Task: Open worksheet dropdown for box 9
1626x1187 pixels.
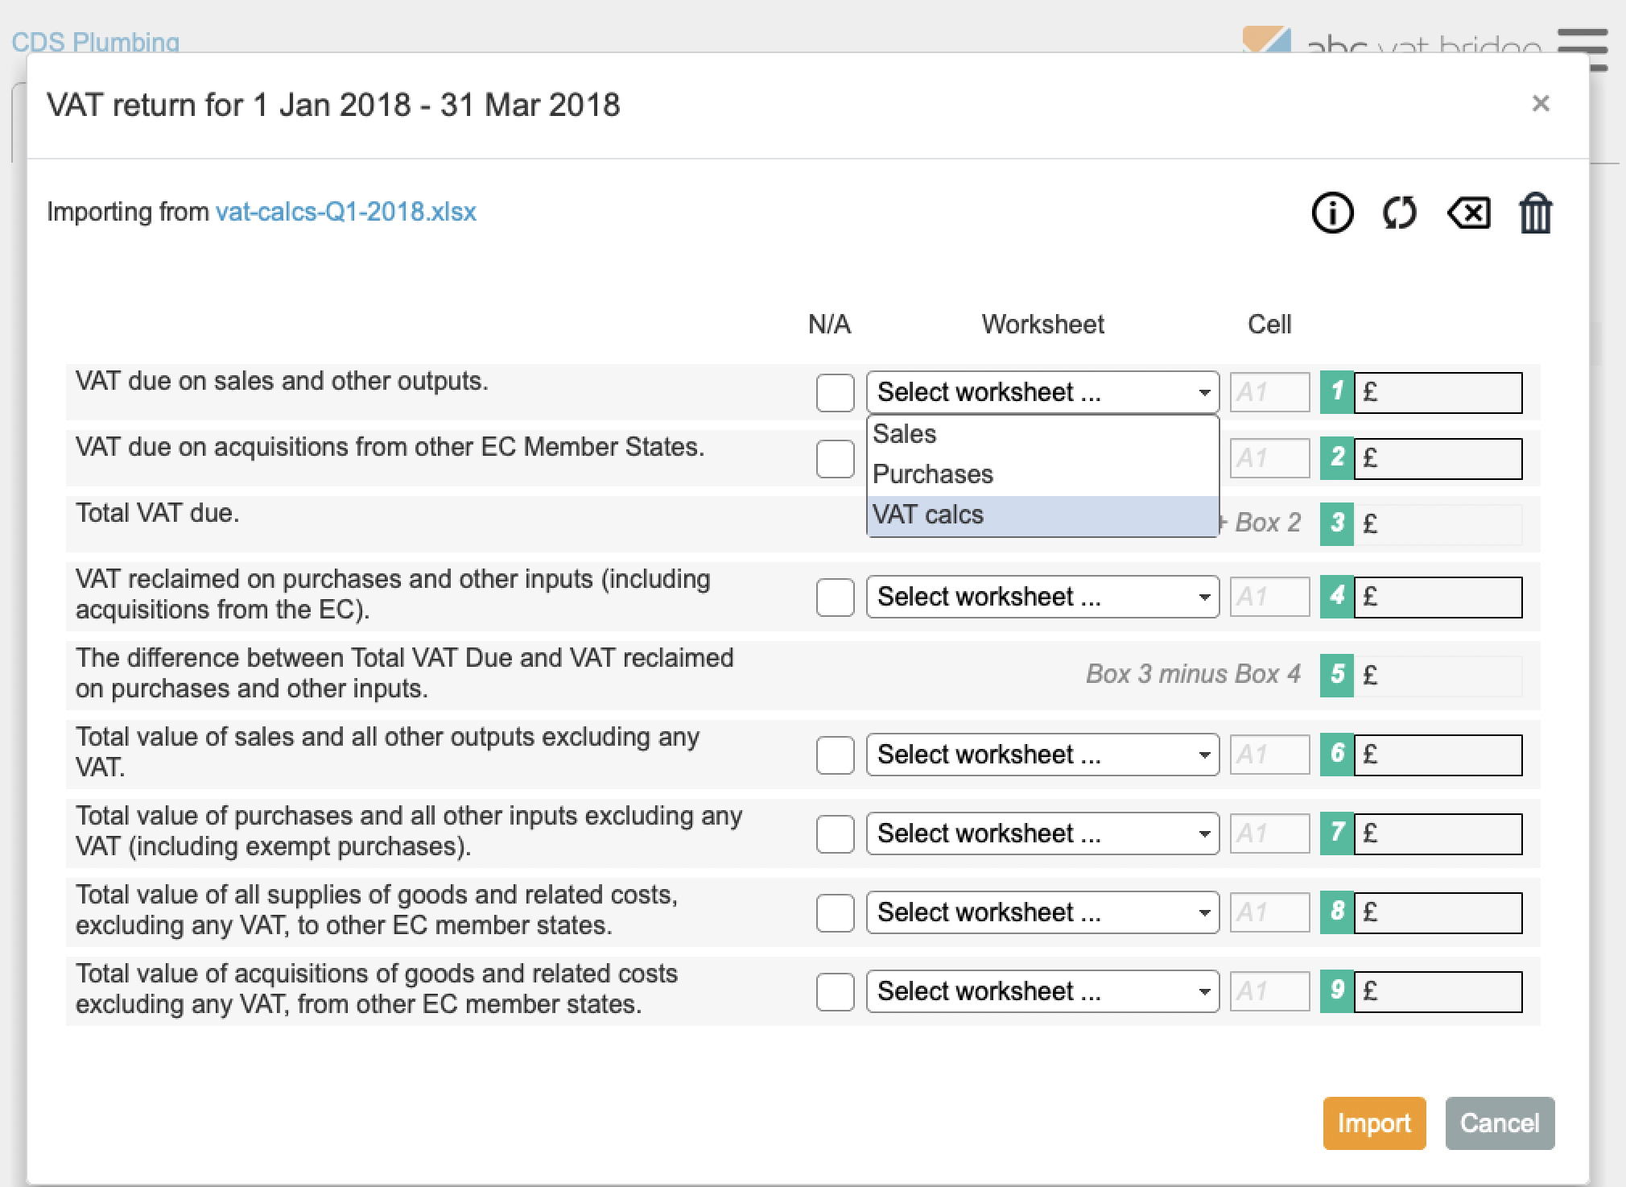Action: 1042,991
